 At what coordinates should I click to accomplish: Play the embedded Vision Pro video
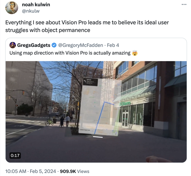click(96, 112)
